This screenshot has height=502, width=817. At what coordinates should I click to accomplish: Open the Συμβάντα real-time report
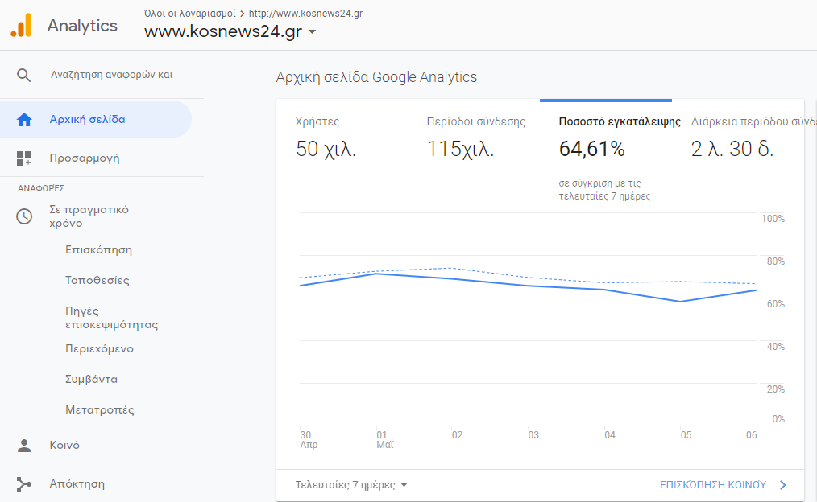tap(91, 379)
